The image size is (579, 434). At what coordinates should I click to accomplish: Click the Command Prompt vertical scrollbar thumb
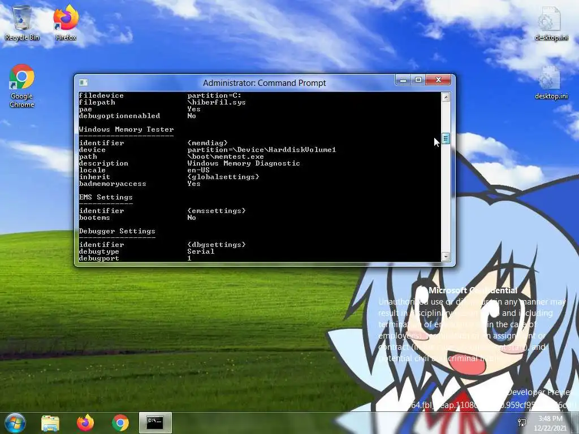pyautogui.click(x=446, y=138)
